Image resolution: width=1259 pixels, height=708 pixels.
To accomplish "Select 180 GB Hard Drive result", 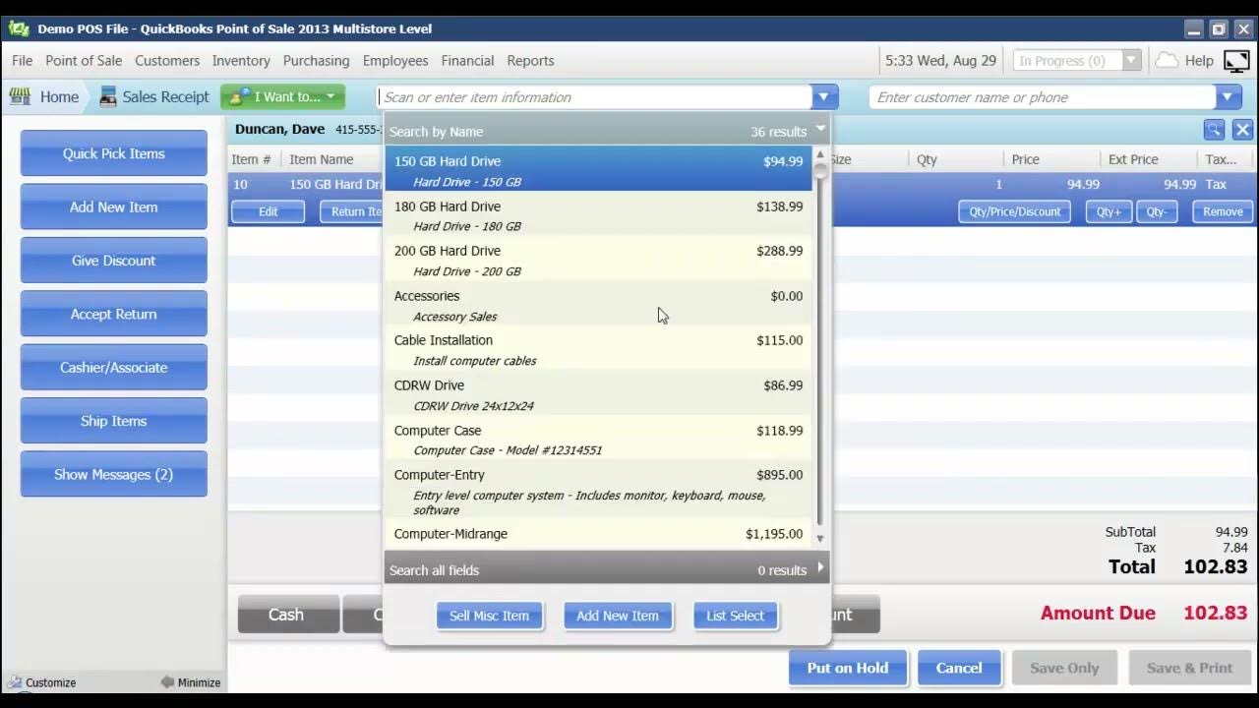I will [598, 214].
